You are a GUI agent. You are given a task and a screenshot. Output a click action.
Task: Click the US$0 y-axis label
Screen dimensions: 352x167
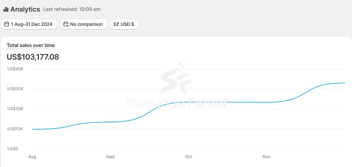coord(13,149)
